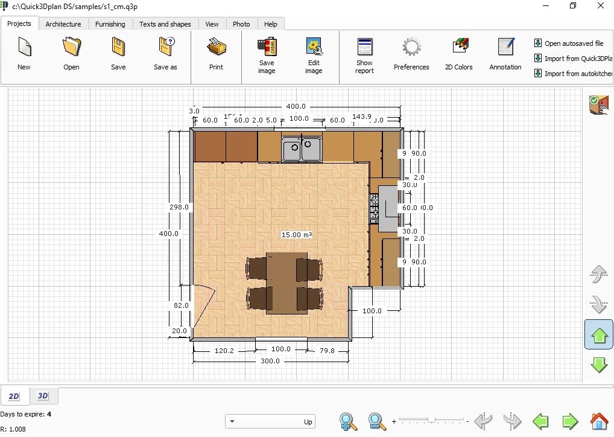Switch to 3D view button

click(43, 396)
